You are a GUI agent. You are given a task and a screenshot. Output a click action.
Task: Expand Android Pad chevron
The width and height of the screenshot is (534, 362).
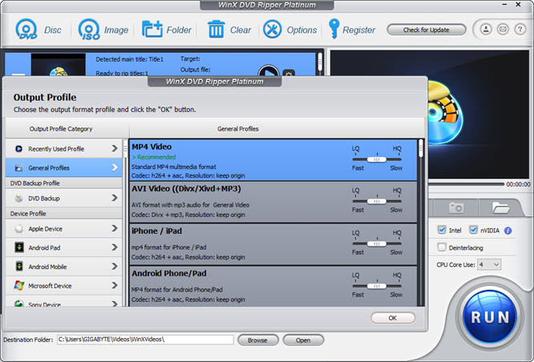point(115,247)
